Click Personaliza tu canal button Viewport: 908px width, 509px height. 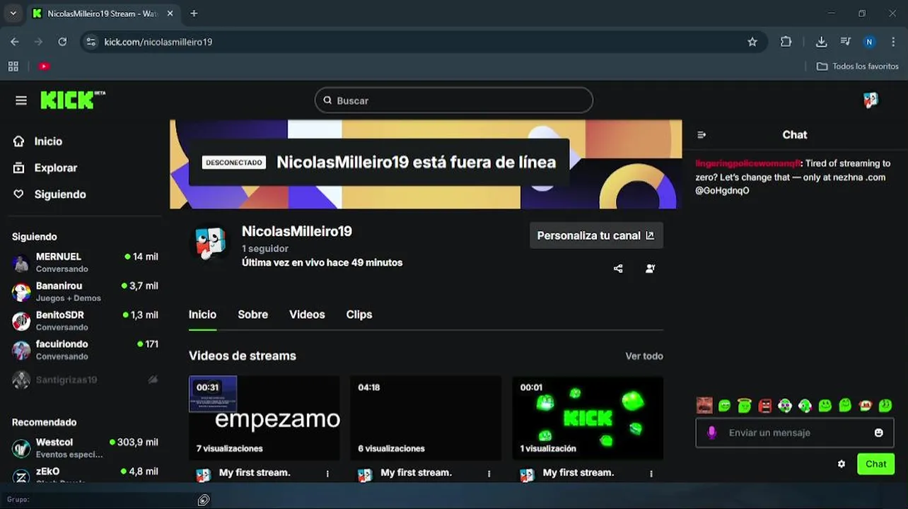pyautogui.click(x=596, y=235)
